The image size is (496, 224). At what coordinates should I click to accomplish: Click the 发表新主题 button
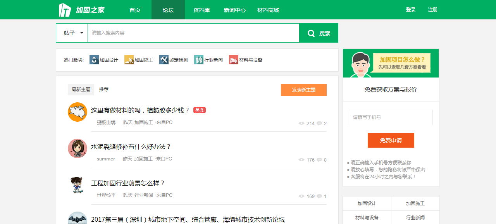pyautogui.click(x=304, y=90)
